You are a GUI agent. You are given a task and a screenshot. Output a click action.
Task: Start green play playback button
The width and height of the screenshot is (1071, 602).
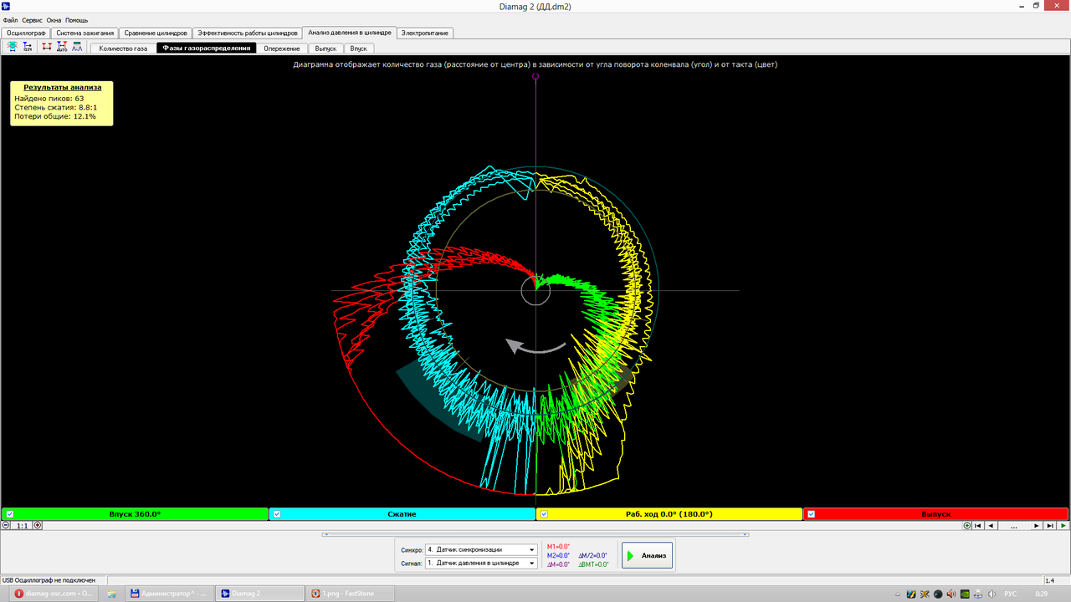(1063, 526)
